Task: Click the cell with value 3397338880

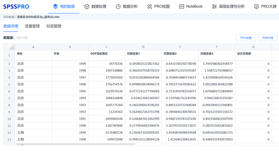Action: pos(107,70)
